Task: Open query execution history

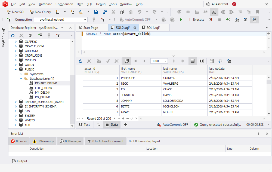Action: pyautogui.click(x=228, y=20)
